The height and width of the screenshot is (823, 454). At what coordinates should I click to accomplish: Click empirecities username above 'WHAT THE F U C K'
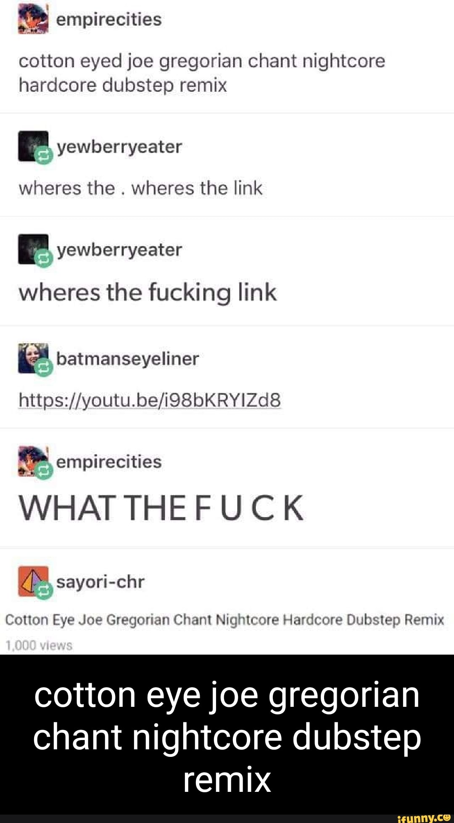point(109,462)
